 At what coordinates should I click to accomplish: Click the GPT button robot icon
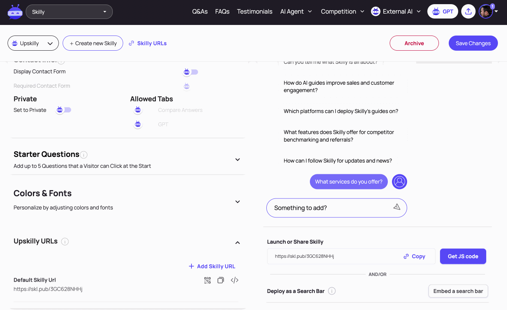tap(436, 12)
